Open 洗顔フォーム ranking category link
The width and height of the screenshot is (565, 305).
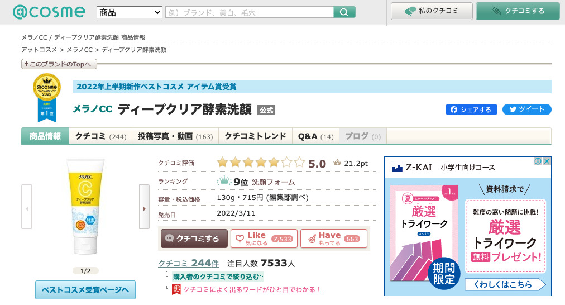(x=273, y=183)
